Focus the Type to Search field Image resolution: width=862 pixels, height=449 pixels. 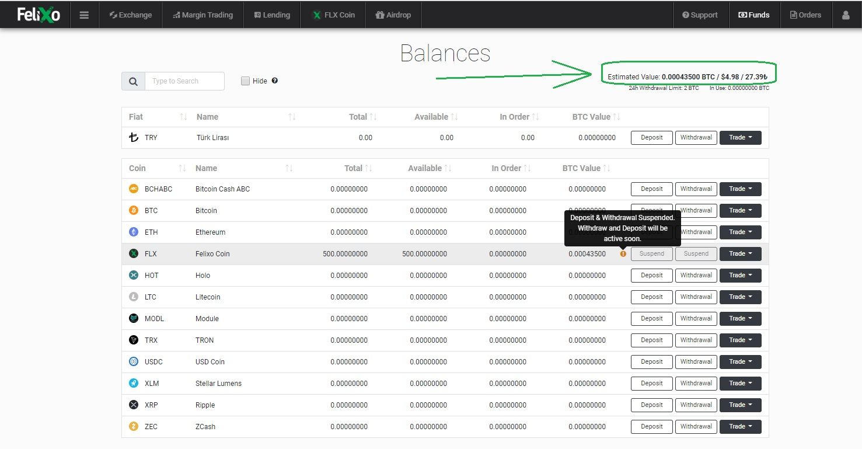pos(184,81)
